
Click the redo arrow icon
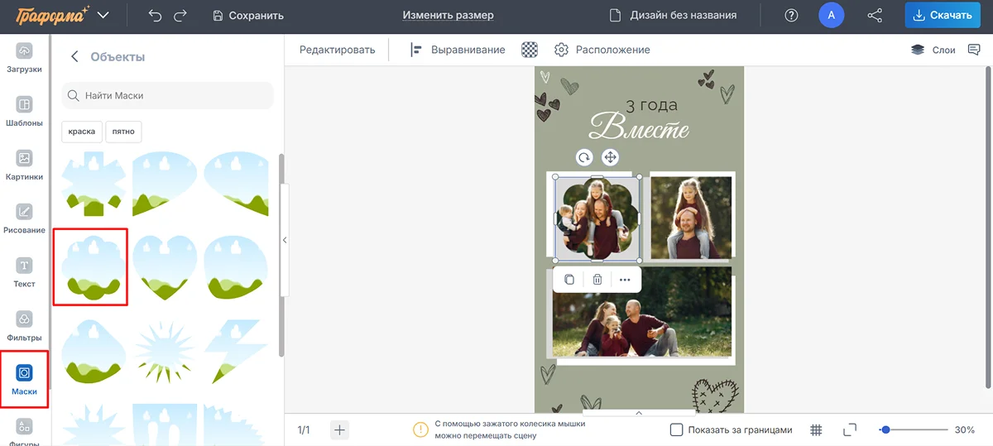coord(180,15)
